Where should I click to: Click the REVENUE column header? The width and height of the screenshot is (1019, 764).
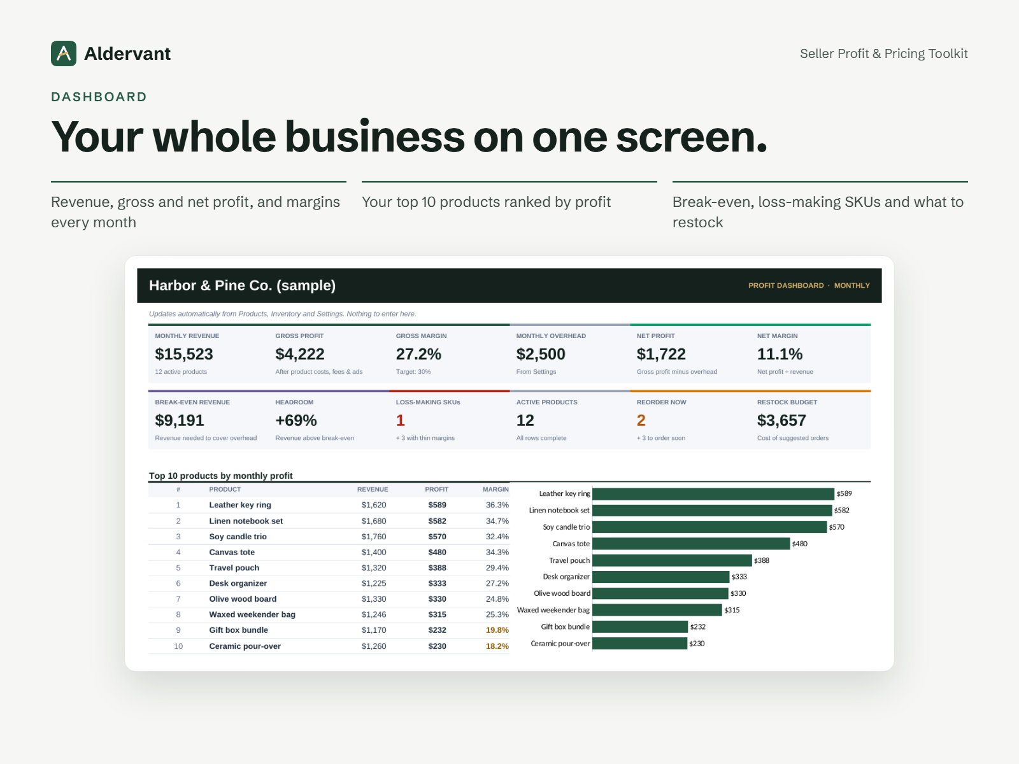373,490
